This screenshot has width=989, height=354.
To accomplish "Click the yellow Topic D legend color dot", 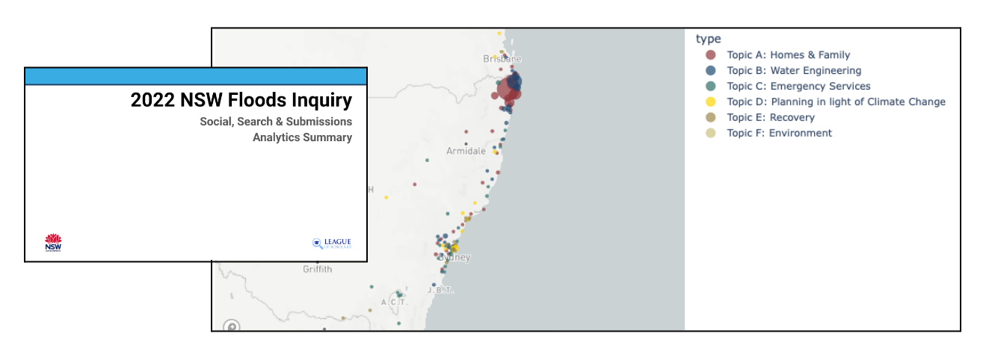I will click(710, 102).
